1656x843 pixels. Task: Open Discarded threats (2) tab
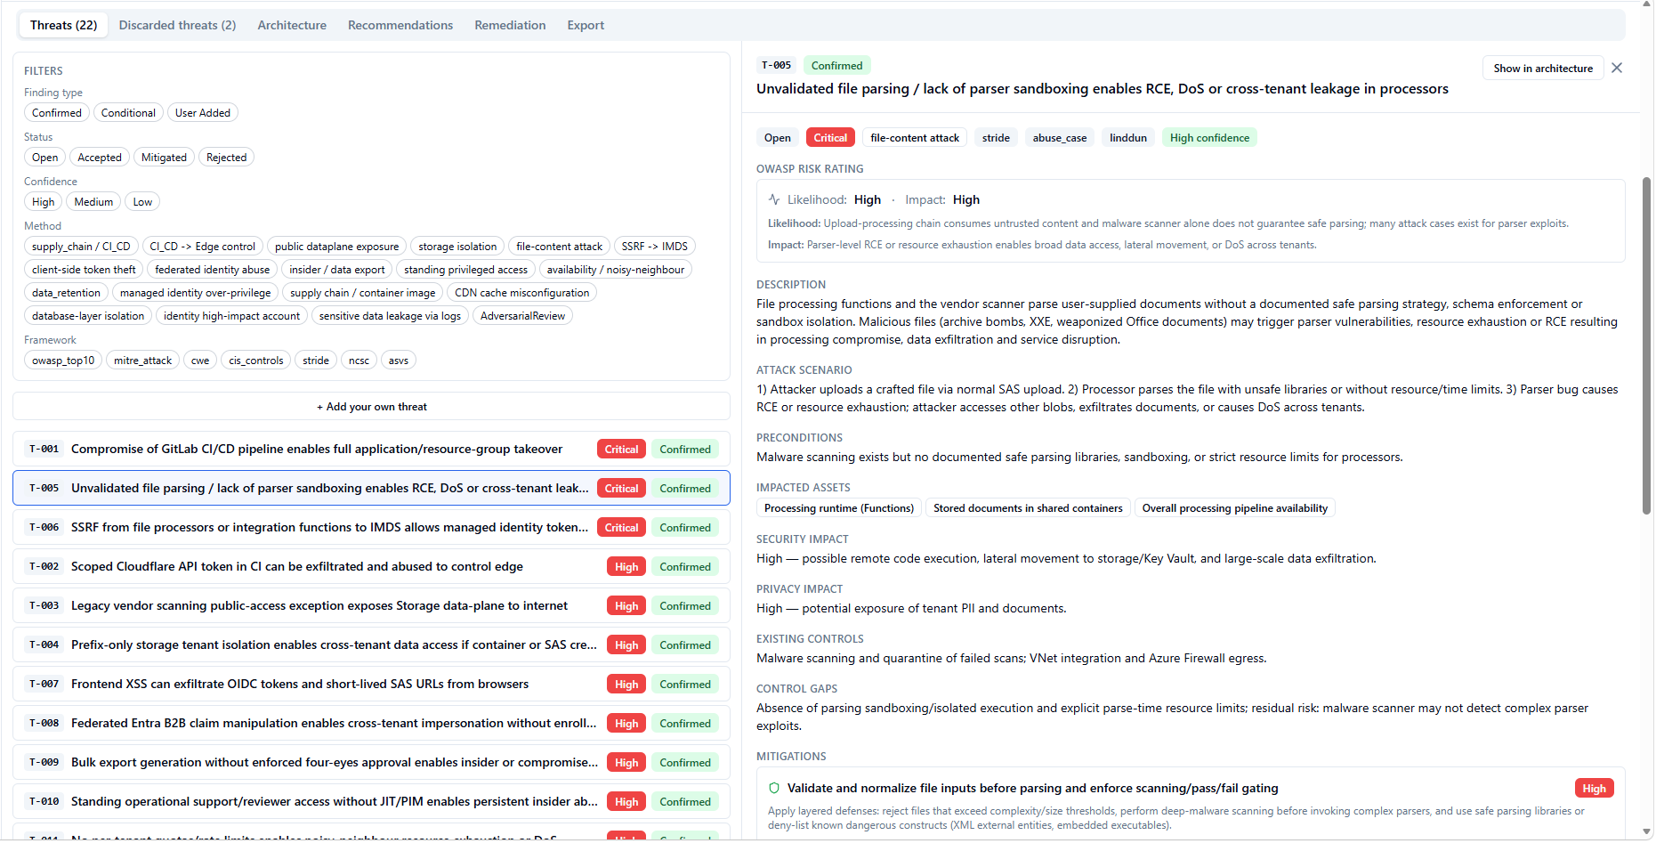178,25
